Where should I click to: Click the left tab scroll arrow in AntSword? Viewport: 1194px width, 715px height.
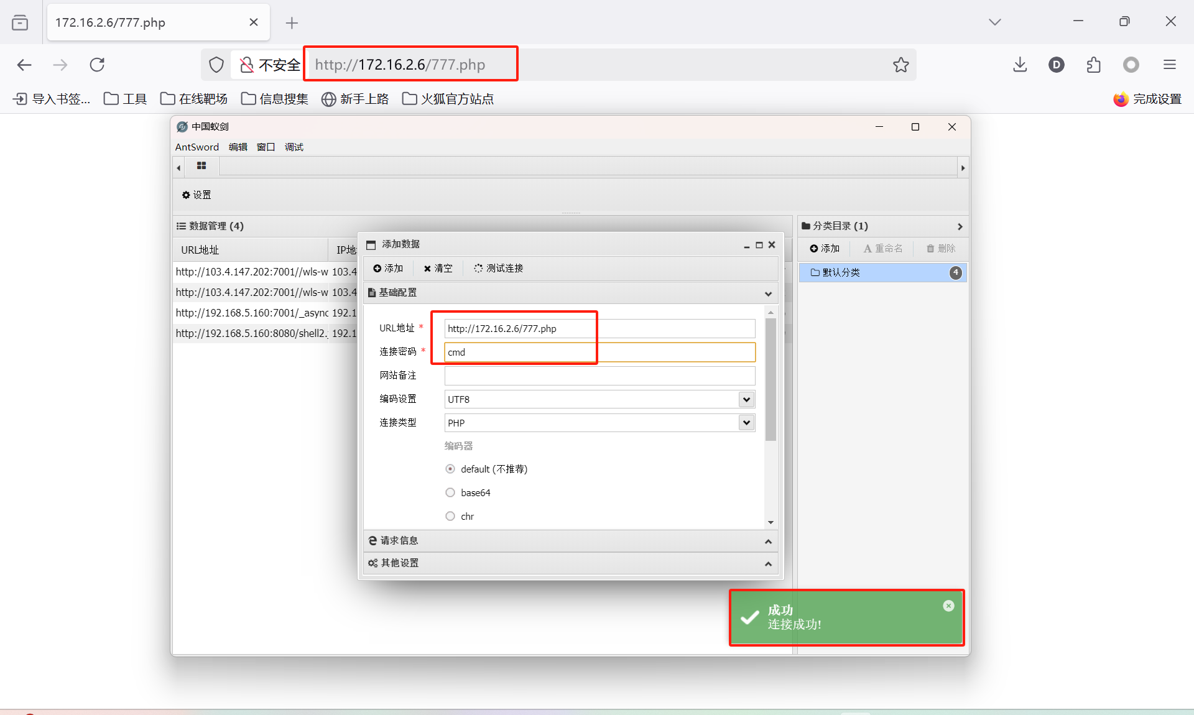pyautogui.click(x=179, y=168)
